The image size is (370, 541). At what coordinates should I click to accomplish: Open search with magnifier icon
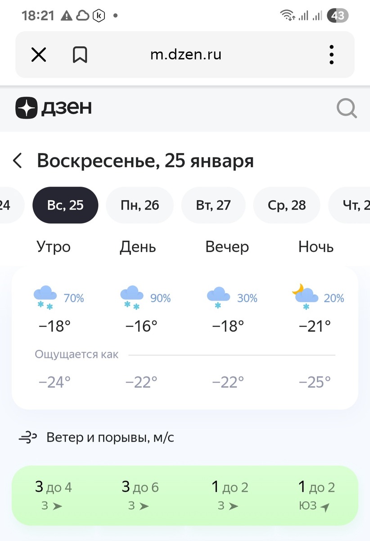[347, 109]
